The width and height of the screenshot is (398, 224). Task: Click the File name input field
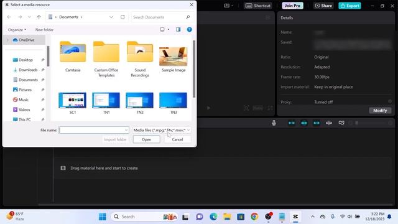click(94, 130)
